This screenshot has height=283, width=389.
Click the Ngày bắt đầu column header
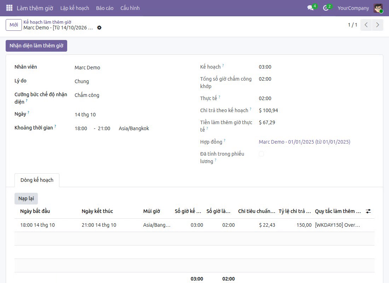35,211
